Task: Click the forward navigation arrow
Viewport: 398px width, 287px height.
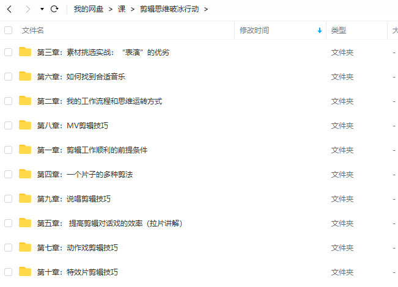Action: [x=28, y=9]
